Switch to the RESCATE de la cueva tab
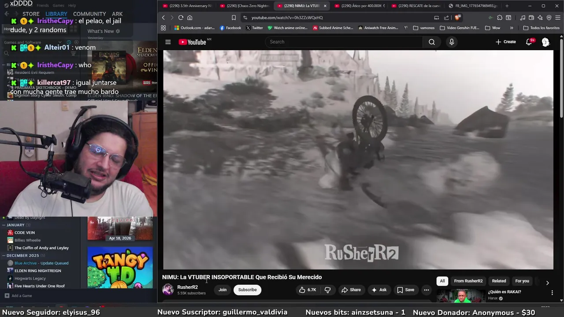 click(x=416, y=6)
